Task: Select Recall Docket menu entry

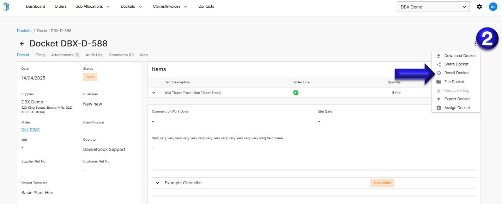Action: tap(456, 73)
